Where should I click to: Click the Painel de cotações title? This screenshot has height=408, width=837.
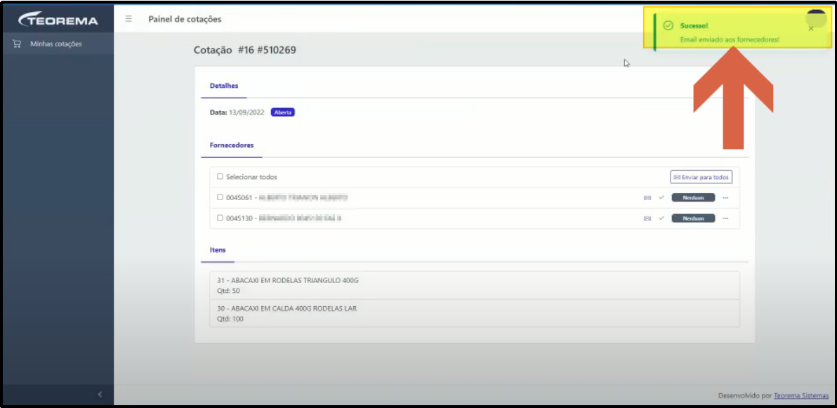(x=185, y=19)
